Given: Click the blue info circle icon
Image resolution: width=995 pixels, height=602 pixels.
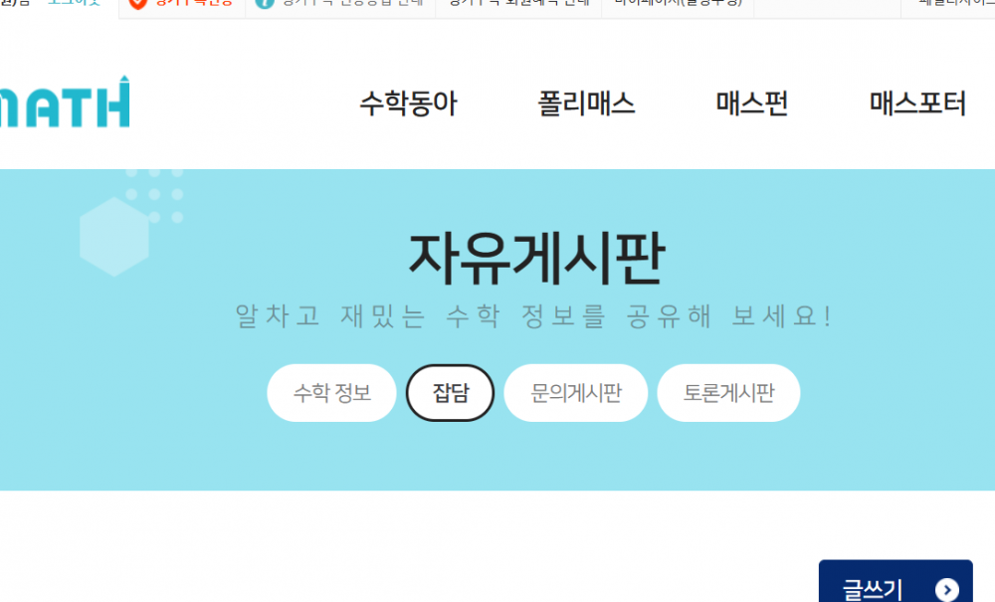Looking at the screenshot, I should [x=265, y=3].
